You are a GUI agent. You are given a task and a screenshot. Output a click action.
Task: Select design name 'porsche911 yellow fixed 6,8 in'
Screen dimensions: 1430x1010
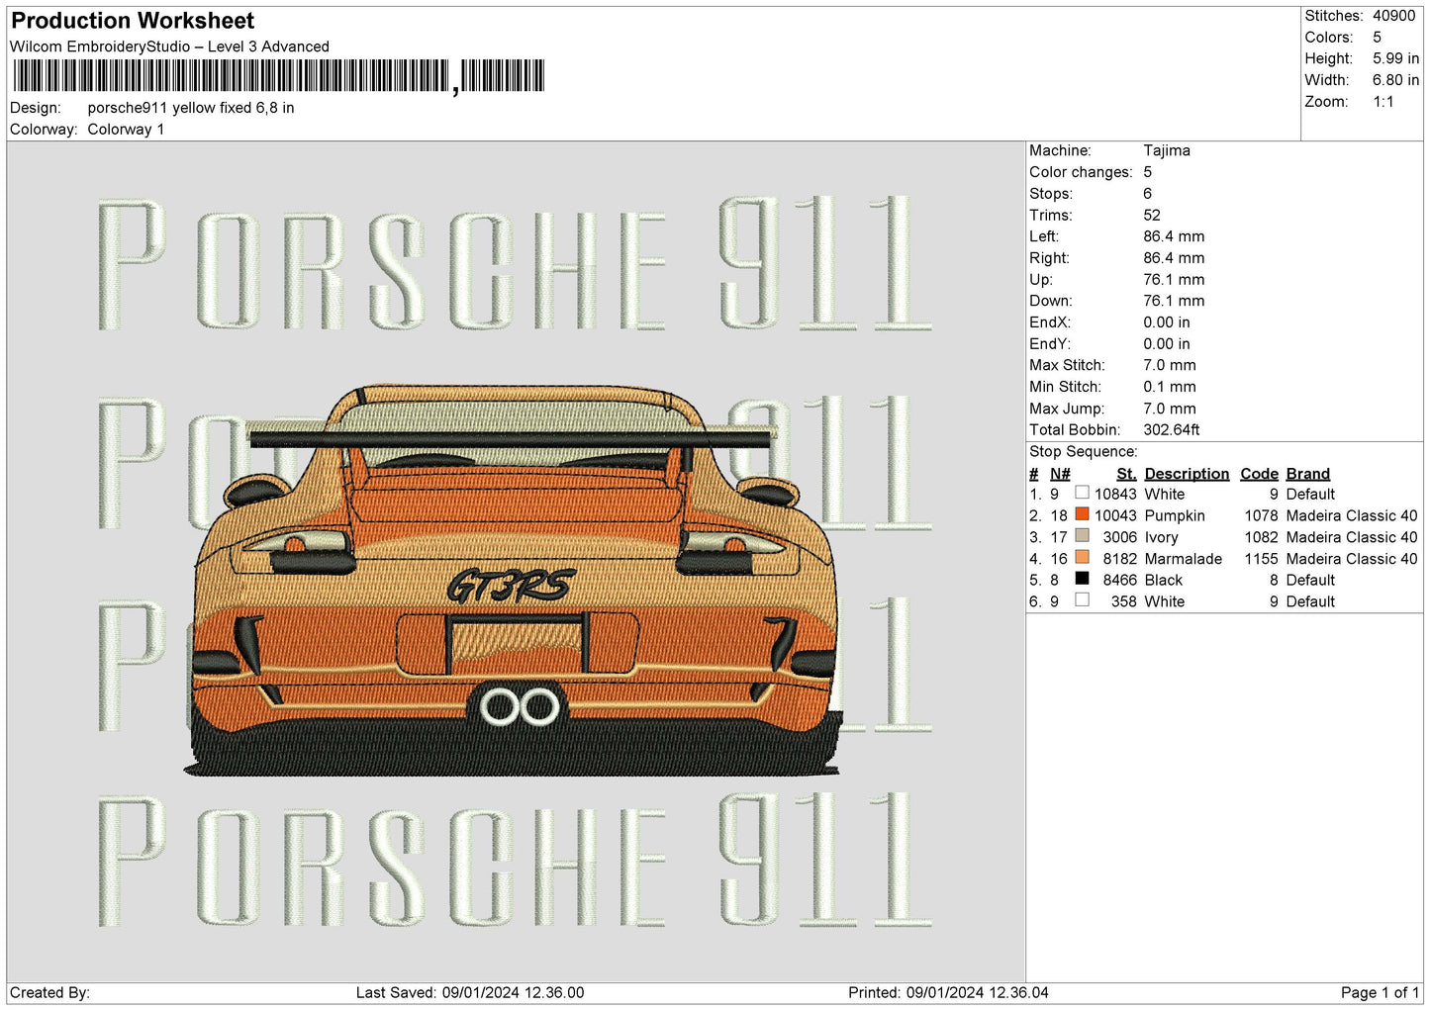point(191,108)
